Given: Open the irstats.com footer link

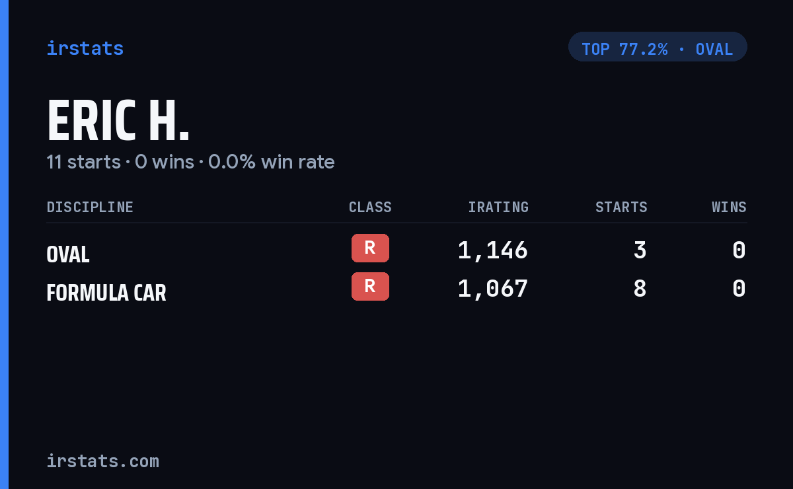Looking at the screenshot, I should 102,461.
